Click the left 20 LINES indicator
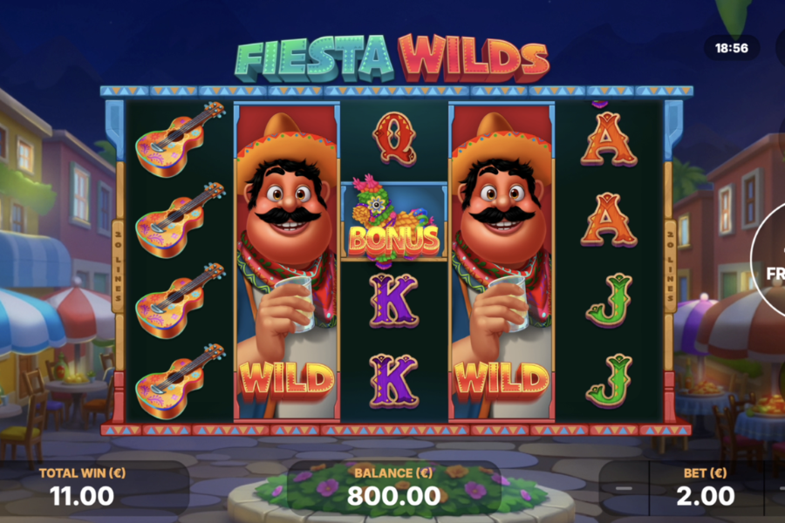 tap(118, 266)
